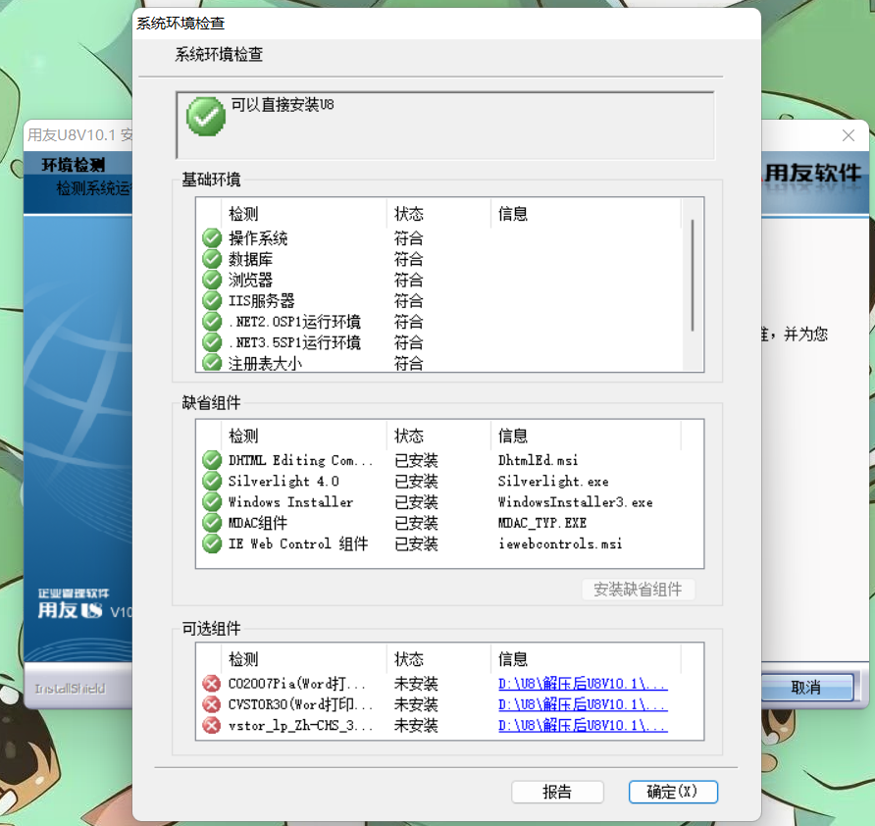Click the large green check icon beside 可以直接安装U8
This screenshot has width=875, height=826.
click(206, 117)
